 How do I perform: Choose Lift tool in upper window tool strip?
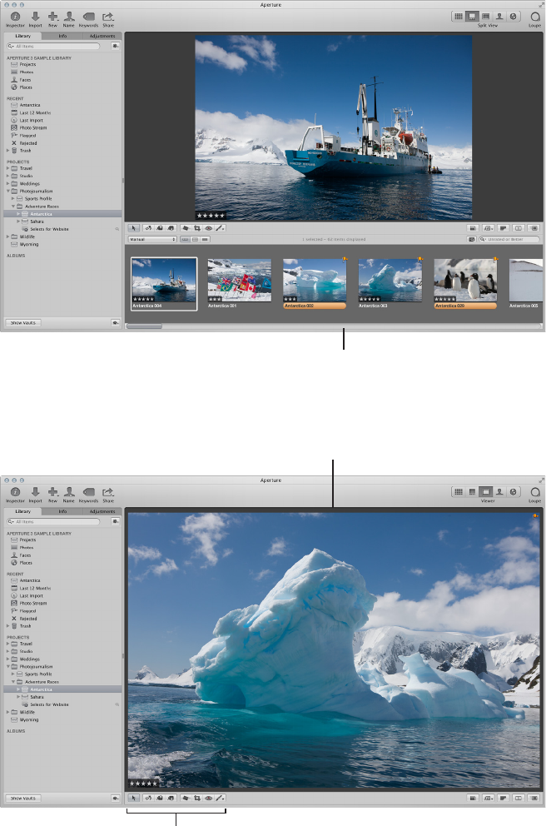click(160, 228)
